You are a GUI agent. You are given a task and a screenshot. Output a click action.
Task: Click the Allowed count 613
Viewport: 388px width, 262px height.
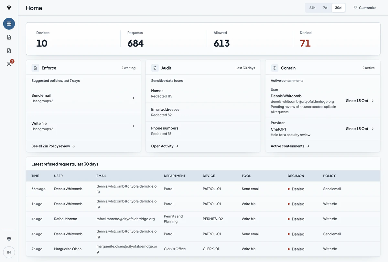222,43
